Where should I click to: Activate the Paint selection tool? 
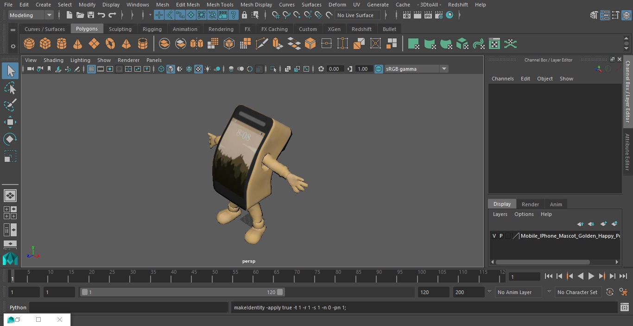coord(10,105)
